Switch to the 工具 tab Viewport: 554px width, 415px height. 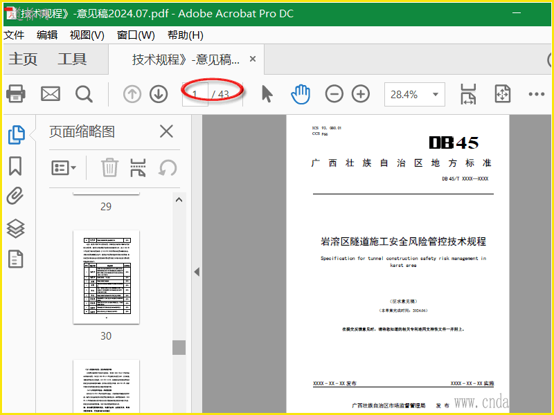[72, 59]
